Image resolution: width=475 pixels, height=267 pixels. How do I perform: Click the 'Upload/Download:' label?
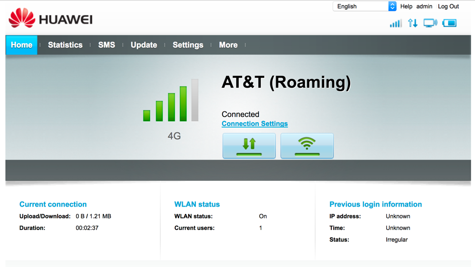(x=45, y=216)
